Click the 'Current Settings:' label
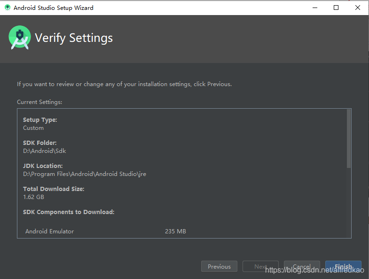369x279 pixels. [x=39, y=102]
